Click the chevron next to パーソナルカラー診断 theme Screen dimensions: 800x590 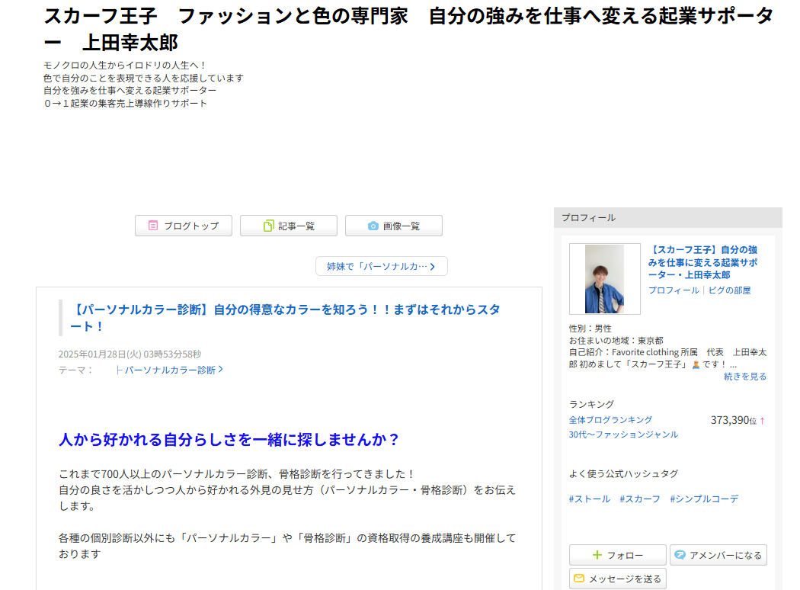(221, 370)
